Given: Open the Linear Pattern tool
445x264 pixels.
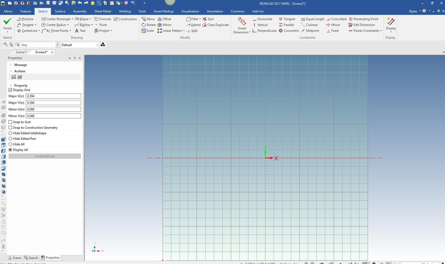Looking at the screenshot, I should pyautogui.click(x=170, y=31).
